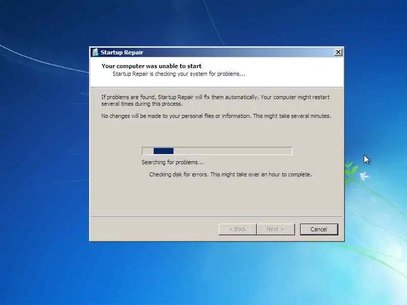Click the 'Checking disk for errors' message
Image resolution: width=407 pixels, height=305 pixels.
tap(230, 174)
